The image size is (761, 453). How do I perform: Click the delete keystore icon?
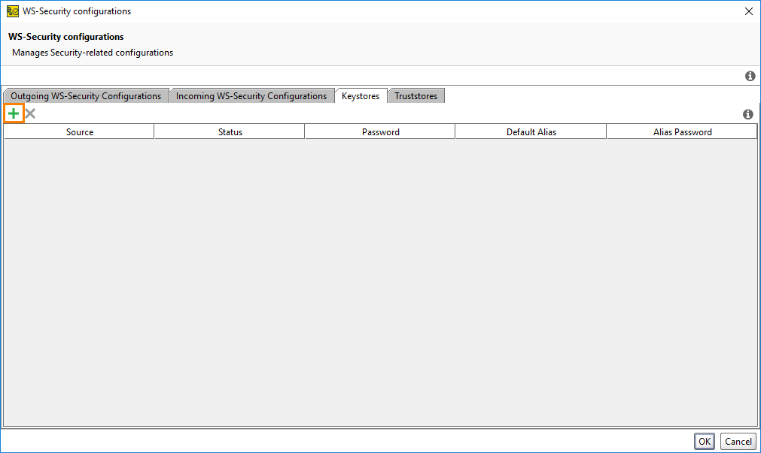click(30, 113)
